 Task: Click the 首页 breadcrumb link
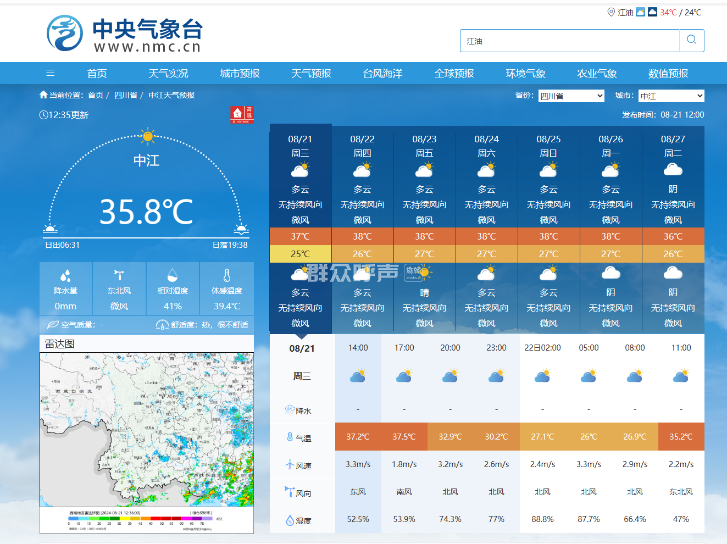[x=96, y=95]
